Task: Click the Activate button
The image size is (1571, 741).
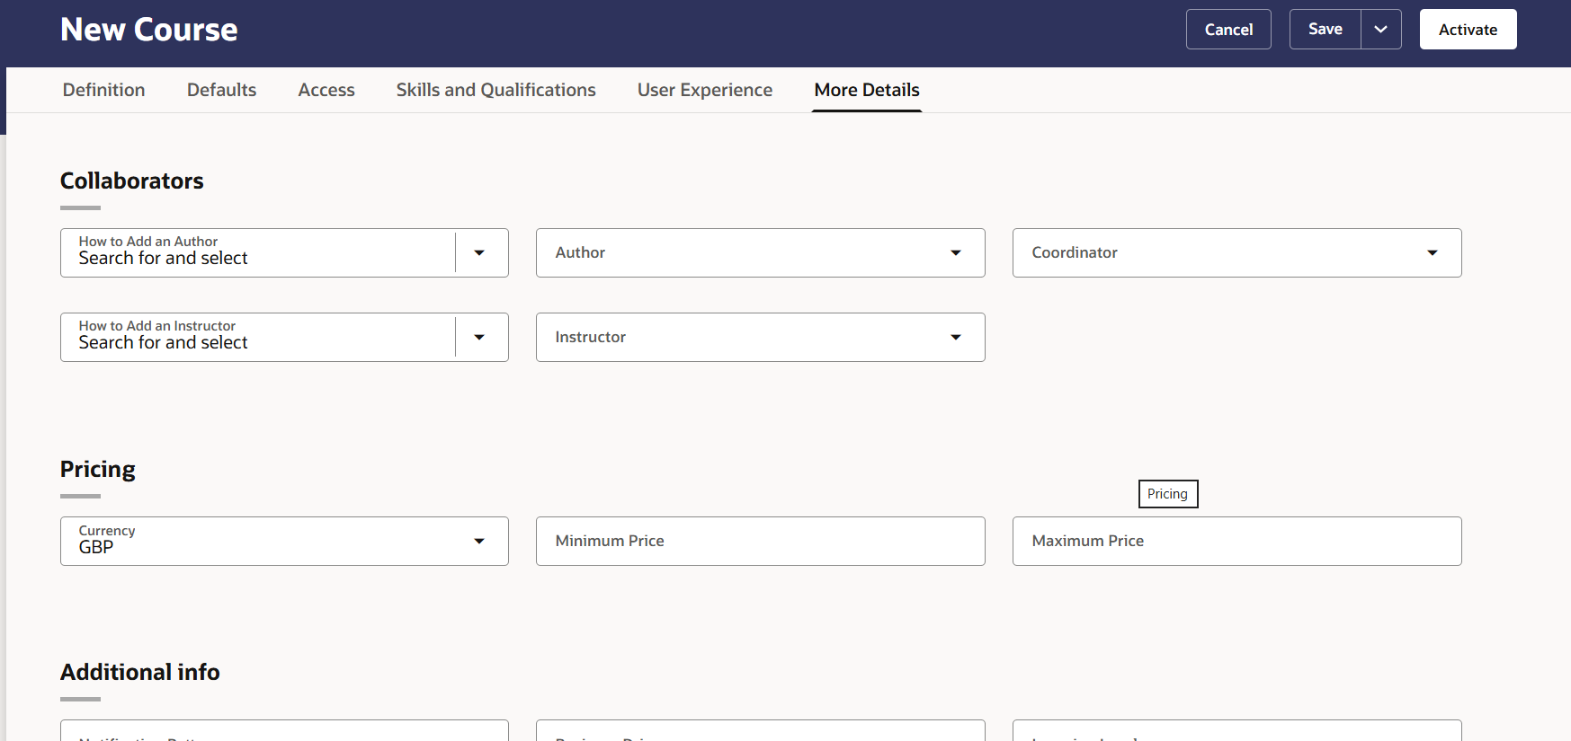Action: 1468,30
